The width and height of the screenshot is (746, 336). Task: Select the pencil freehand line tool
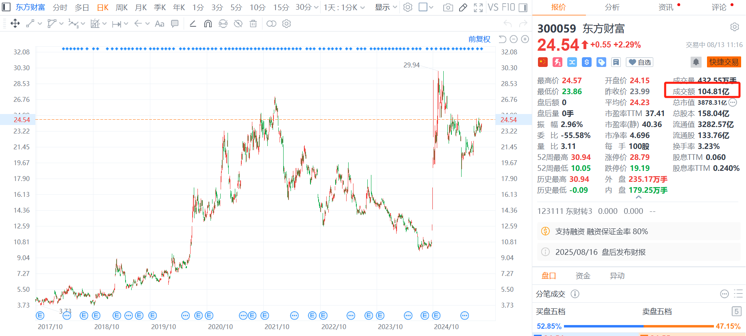pyautogui.click(x=193, y=24)
